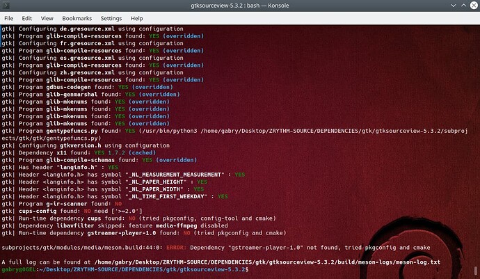Click '1.7.2 (cached)' version text
The image size is (480, 279).
pos(132,152)
